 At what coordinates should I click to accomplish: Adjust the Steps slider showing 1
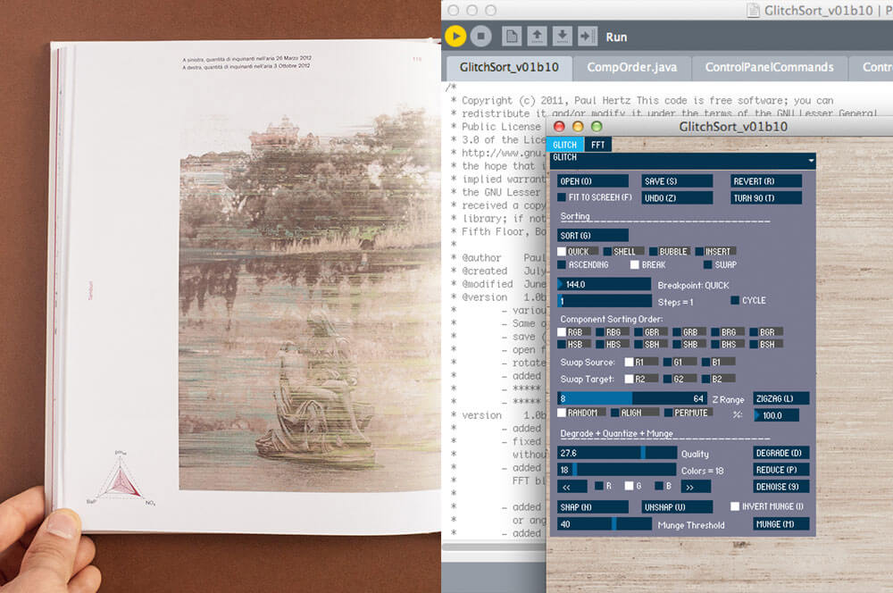605,301
